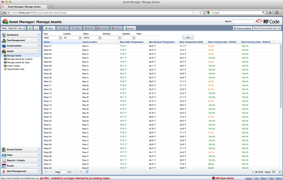Open the Type filter dropdown
This screenshot has height=180, width=283.
click(60, 38)
